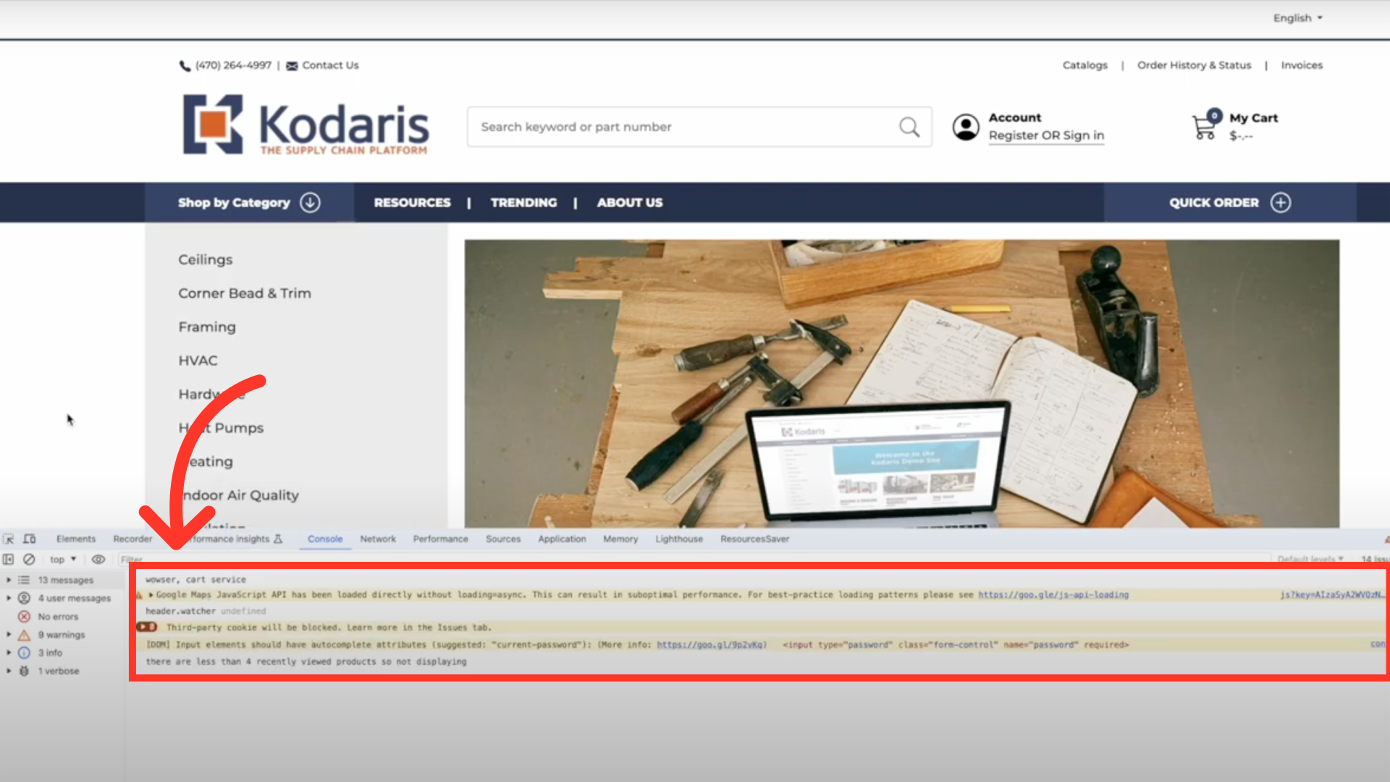The width and height of the screenshot is (1390, 782).
Task: Switch to the Network tab
Action: [377, 539]
